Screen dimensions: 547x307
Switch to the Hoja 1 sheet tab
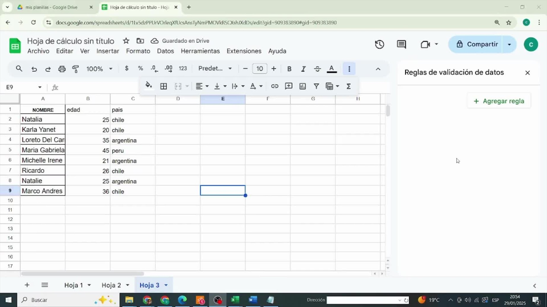74,285
